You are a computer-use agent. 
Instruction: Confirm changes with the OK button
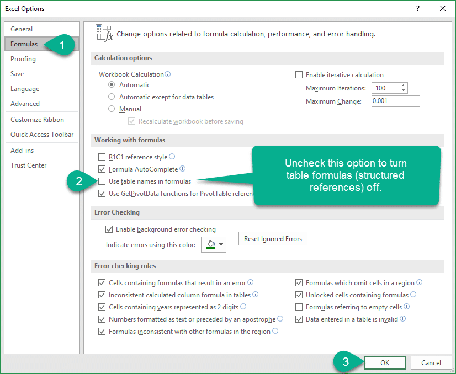[x=385, y=363]
